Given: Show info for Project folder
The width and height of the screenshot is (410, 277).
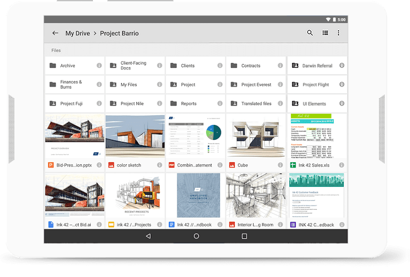Looking at the screenshot, I should 220,84.
